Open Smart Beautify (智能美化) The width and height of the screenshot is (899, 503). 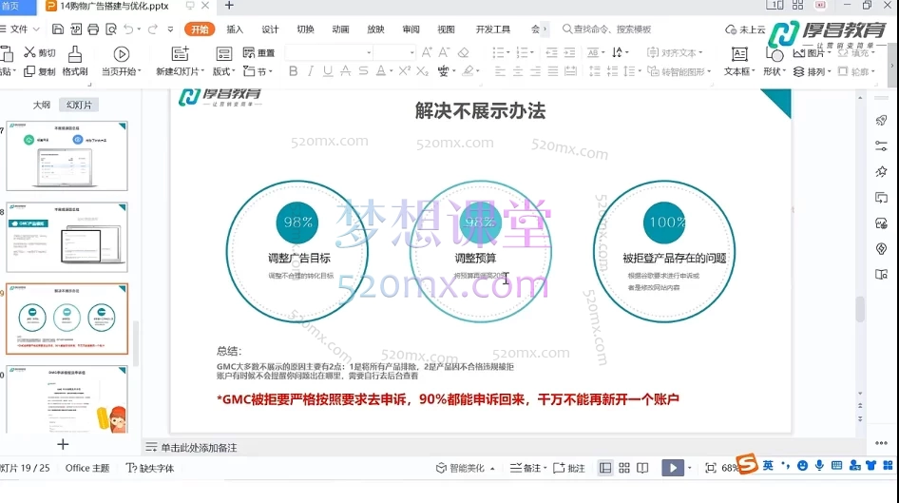coord(465,468)
